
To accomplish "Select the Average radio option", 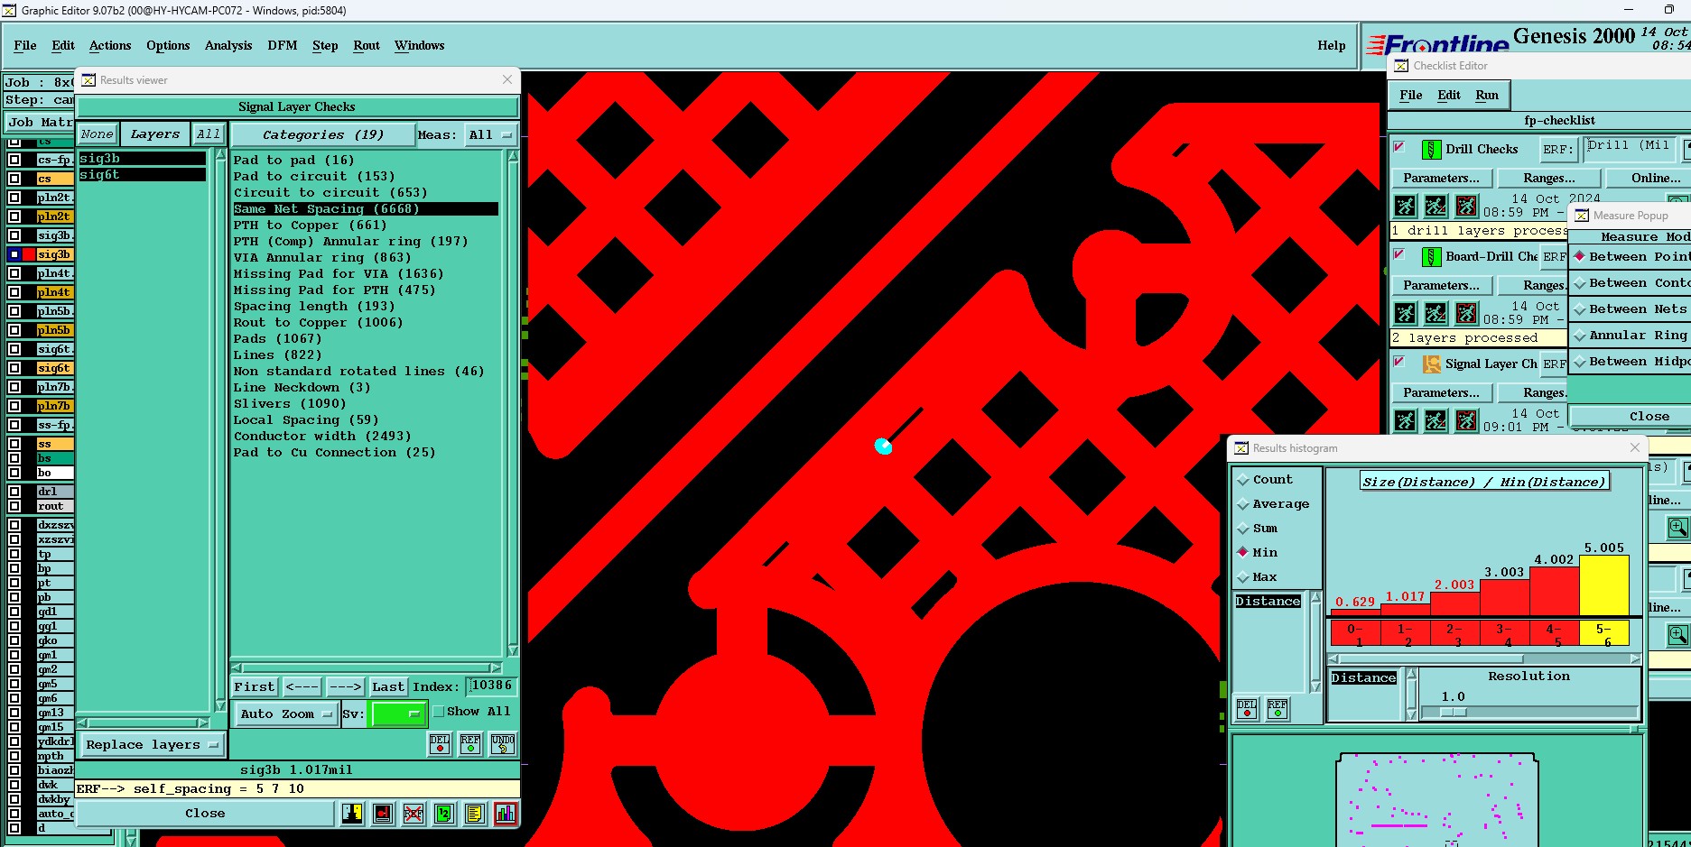I will pos(1243,504).
